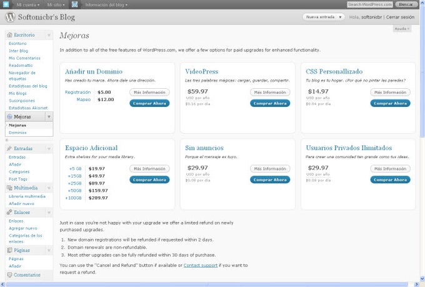The height and width of the screenshot is (287, 425).
Task: Select the Mapeo domain option
Action: point(84,99)
